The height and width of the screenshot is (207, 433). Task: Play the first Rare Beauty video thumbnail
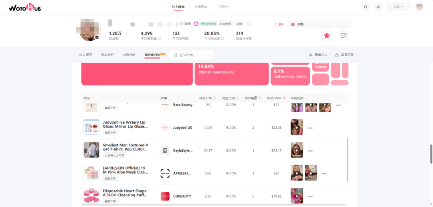click(x=297, y=107)
